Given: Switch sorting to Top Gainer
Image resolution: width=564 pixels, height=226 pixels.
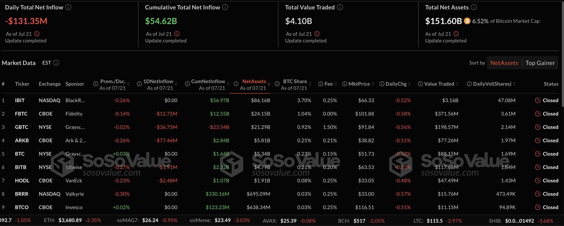Looking at the screenshot, I should (x=540, y=63).
